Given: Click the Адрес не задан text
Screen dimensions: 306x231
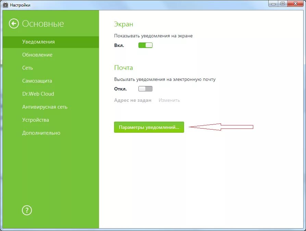Looking at the screenshot, I should (133, 100).
